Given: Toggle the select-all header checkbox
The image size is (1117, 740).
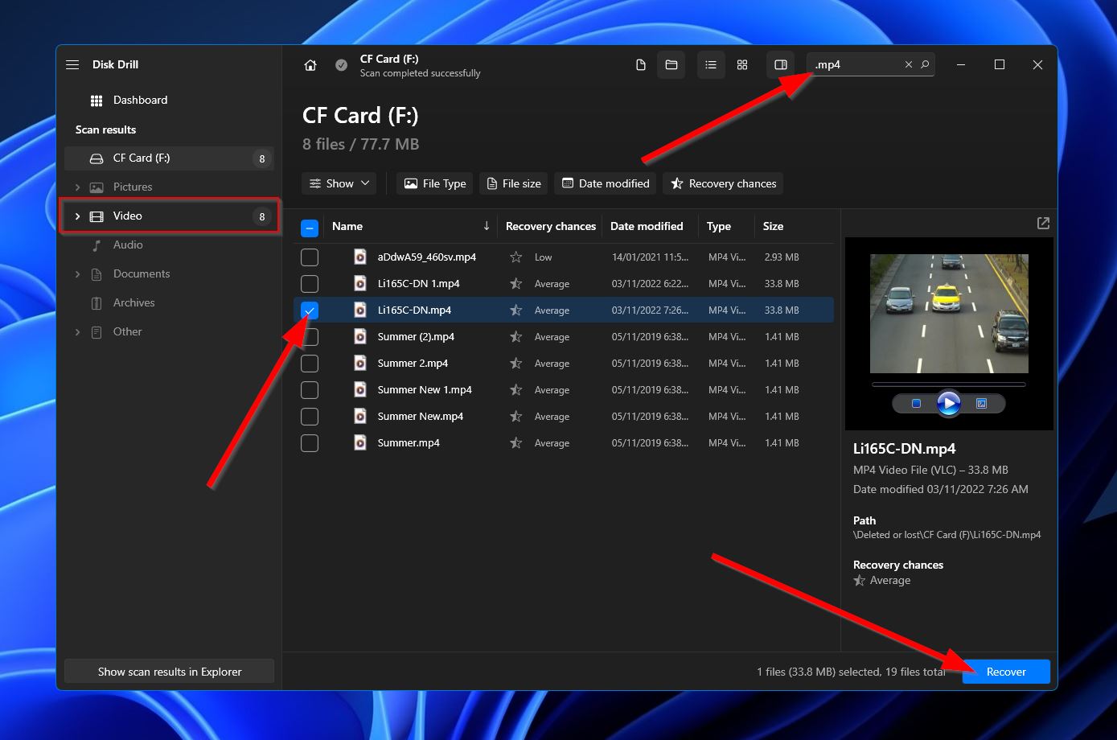Looking at the screenshot, I should point(310,228).
